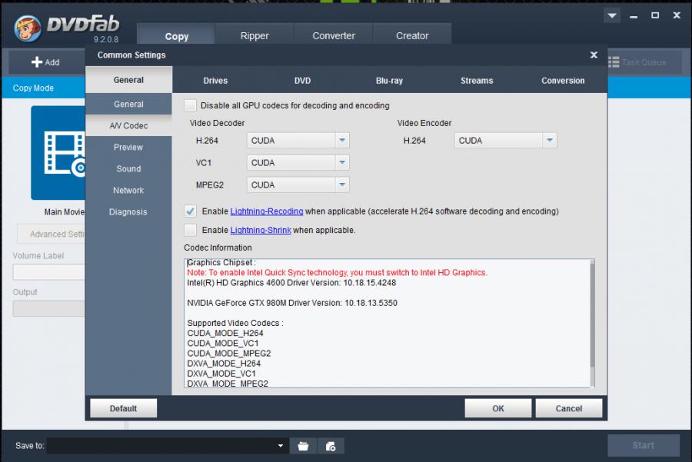
Task: Click the DXVA_MODE_VC1 codec entry
Action: pyautogui.click(x=221, y=374)
